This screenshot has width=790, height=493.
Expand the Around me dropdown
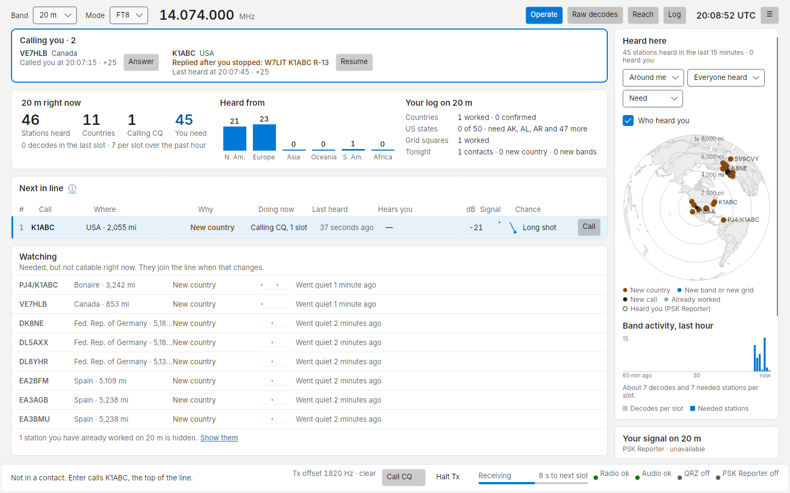[x=653, y=78]
